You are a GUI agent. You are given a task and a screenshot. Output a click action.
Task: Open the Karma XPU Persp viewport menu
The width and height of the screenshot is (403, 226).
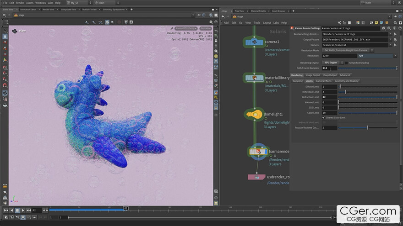(x=185, y=28)
